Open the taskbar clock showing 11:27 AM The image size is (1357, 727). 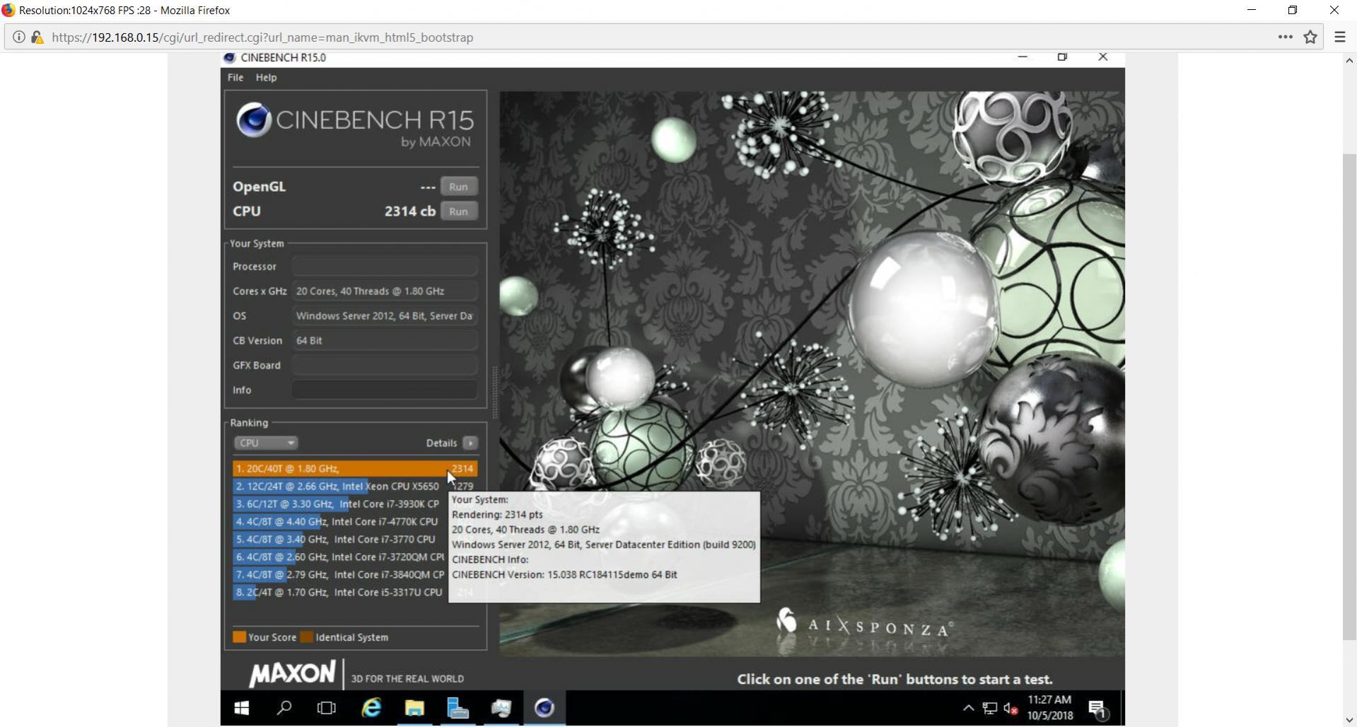click(x=1050, y=708)
